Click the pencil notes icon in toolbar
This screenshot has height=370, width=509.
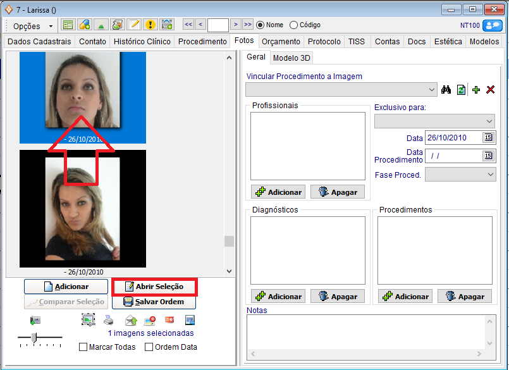[x=134, y=25]
